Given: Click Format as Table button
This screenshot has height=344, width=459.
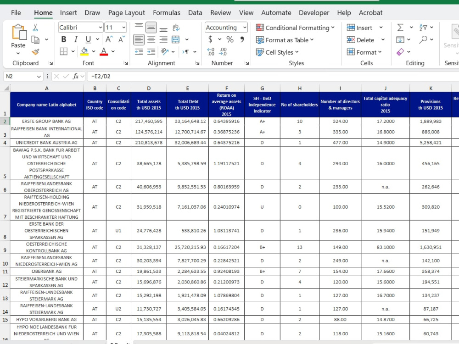Looking at the screenshot, I should (x=285, y=40).
